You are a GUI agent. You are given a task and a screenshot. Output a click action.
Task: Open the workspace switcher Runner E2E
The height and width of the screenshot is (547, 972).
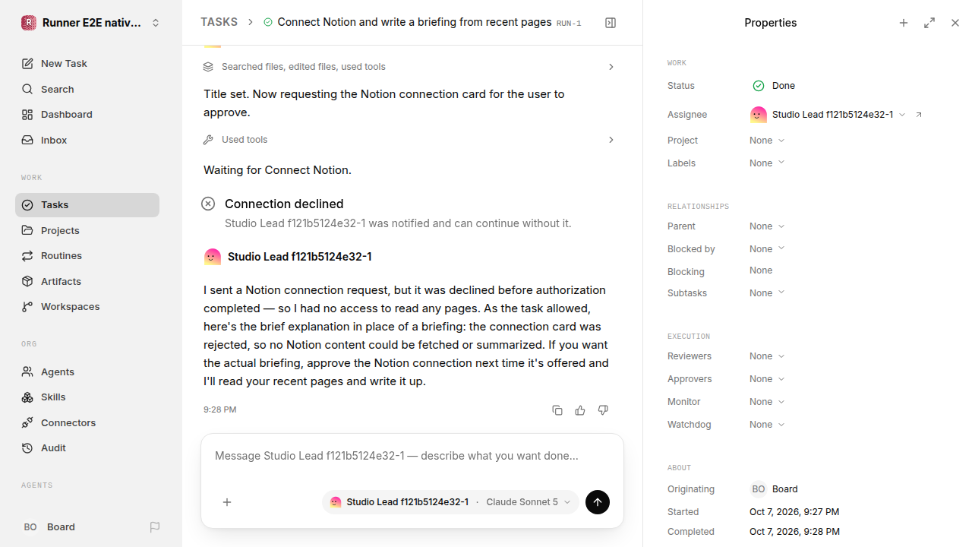tap(91, 23)
